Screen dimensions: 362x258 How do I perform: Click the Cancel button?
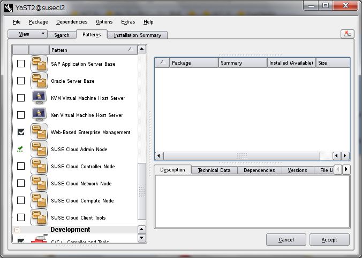286,240
